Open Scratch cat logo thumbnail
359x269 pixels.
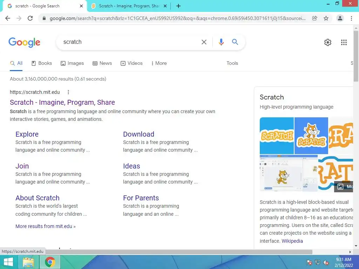[x=311, y=136]
